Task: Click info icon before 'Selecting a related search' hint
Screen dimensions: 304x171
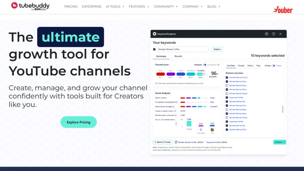Action: [x=156, y=83]
